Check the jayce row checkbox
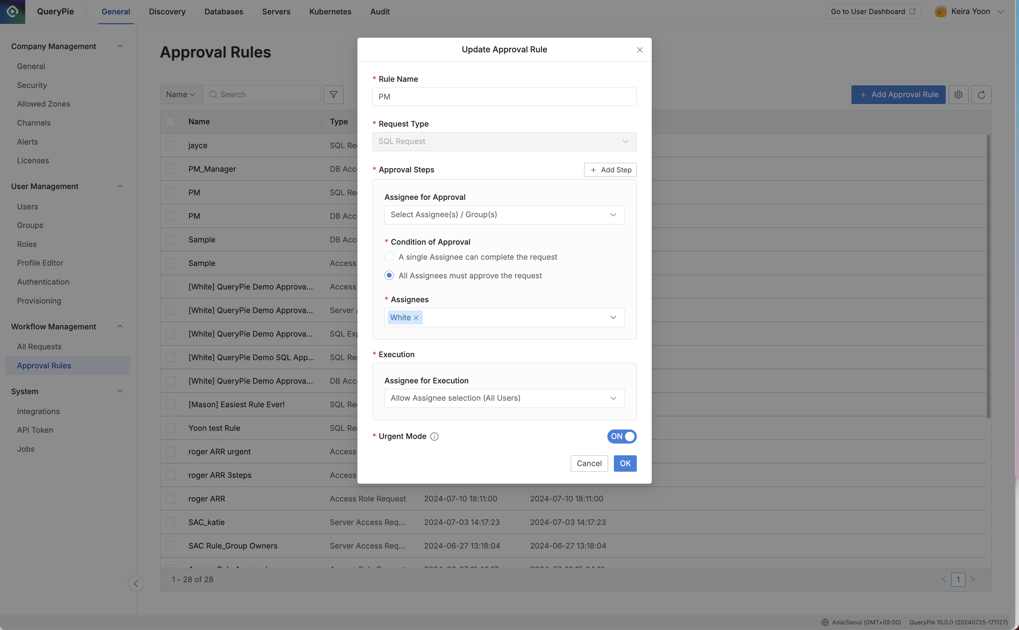The width and height of the screenshot is (1019, 630). click(170, 146)
